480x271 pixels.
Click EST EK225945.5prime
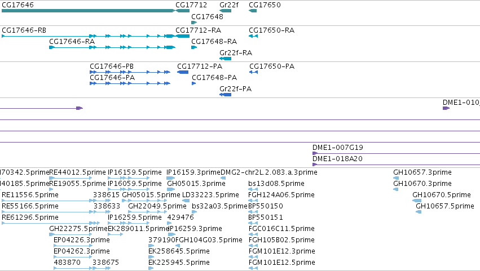[x=179, y=263]
